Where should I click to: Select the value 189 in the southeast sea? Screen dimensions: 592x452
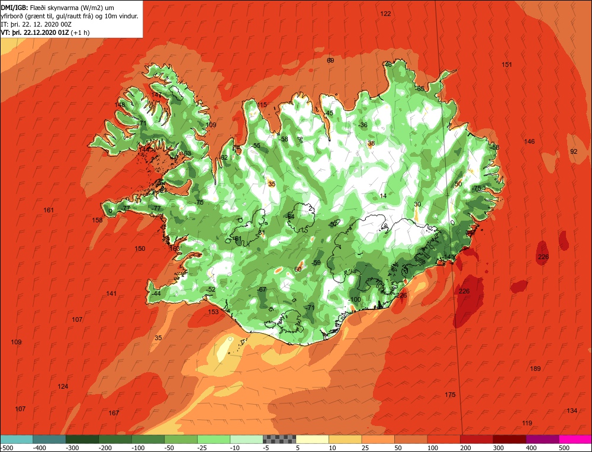pyautogui.click(x=535, y=369)
